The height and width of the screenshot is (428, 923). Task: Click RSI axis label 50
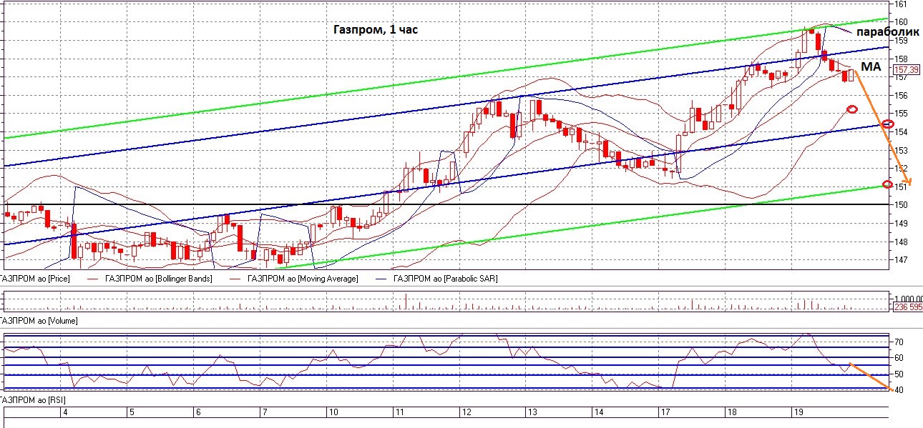click(899, 374)
